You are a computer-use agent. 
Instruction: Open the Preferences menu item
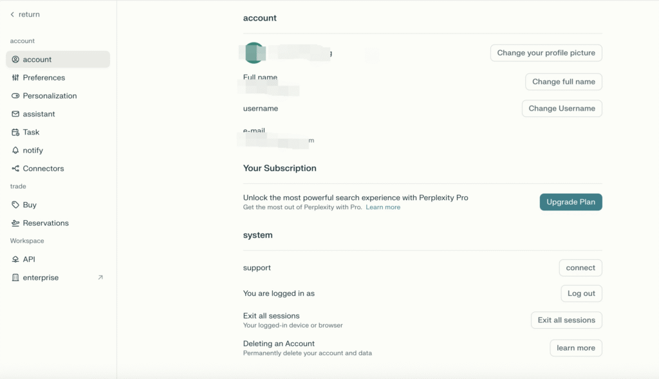(44, 78)
